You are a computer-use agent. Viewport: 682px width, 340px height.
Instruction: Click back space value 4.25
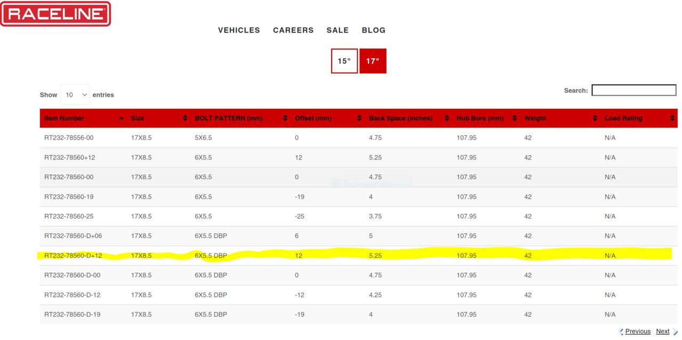tap(375, 295)
